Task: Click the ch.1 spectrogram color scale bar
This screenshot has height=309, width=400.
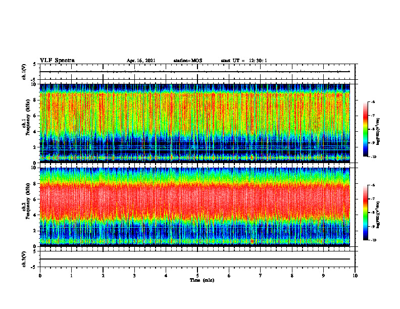Action: click(366, 129)
